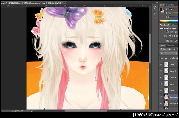Click the dark brown foreground color swatch

pyautogui.click(x=161, y=9)
